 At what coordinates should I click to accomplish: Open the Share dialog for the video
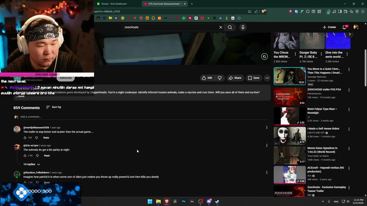235,78
